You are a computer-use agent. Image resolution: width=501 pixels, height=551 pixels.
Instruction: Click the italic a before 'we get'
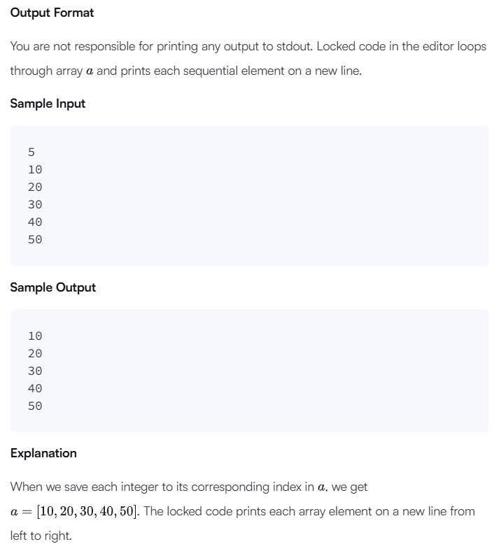[321, 487]
